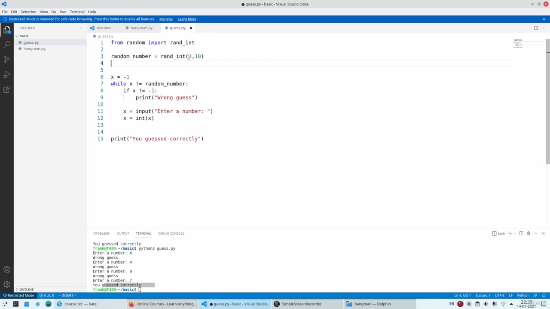Add a new terminal with plus icon
550x309 pixels.
(x=510, y=233)
